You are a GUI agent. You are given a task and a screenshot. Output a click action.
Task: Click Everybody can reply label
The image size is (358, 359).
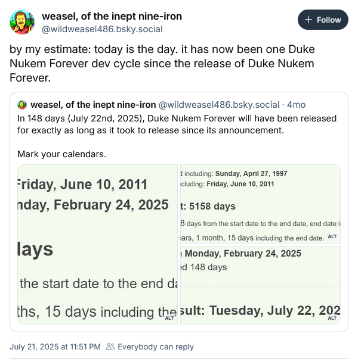coord(156,346)
